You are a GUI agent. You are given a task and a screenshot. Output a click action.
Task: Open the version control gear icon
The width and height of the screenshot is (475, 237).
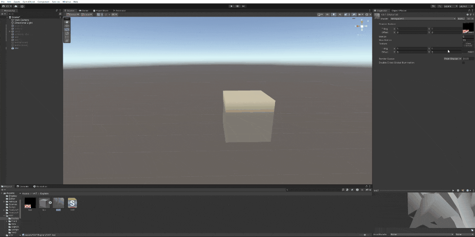point(22,6)
